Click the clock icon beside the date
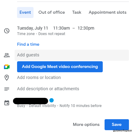 click(x=7, y=31)
